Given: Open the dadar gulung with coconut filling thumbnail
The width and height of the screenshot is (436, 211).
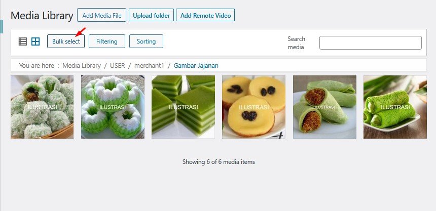Looking at the screenshot, I should (324, 107).
